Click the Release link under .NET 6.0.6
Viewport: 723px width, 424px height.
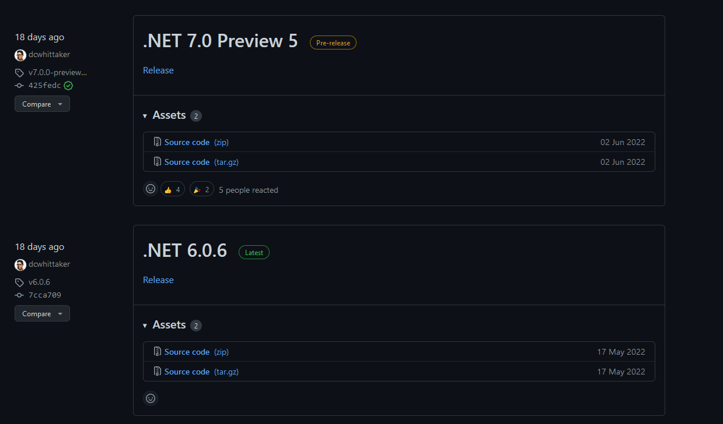[158, 280]
